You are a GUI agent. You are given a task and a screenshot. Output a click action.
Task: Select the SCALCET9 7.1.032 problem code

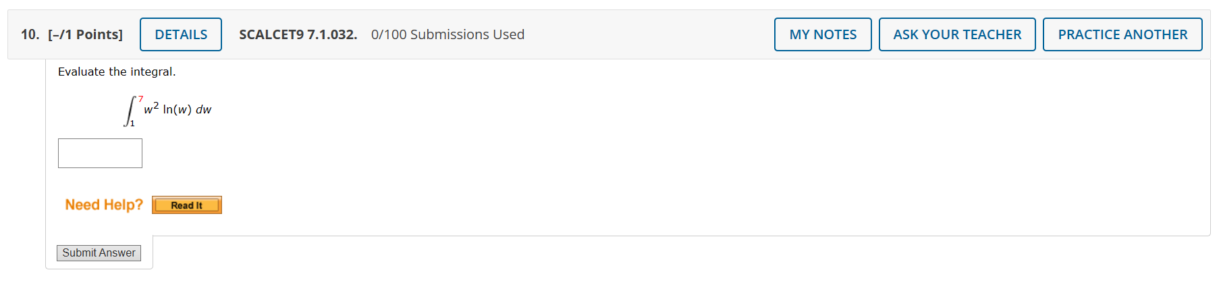[298, 34]
